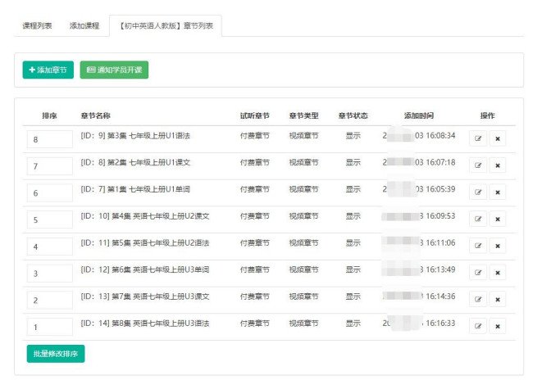The height and width of the screenshot is (380, 533).
Task: Switch to the 添加课程 tab
Action: [84, 26]
